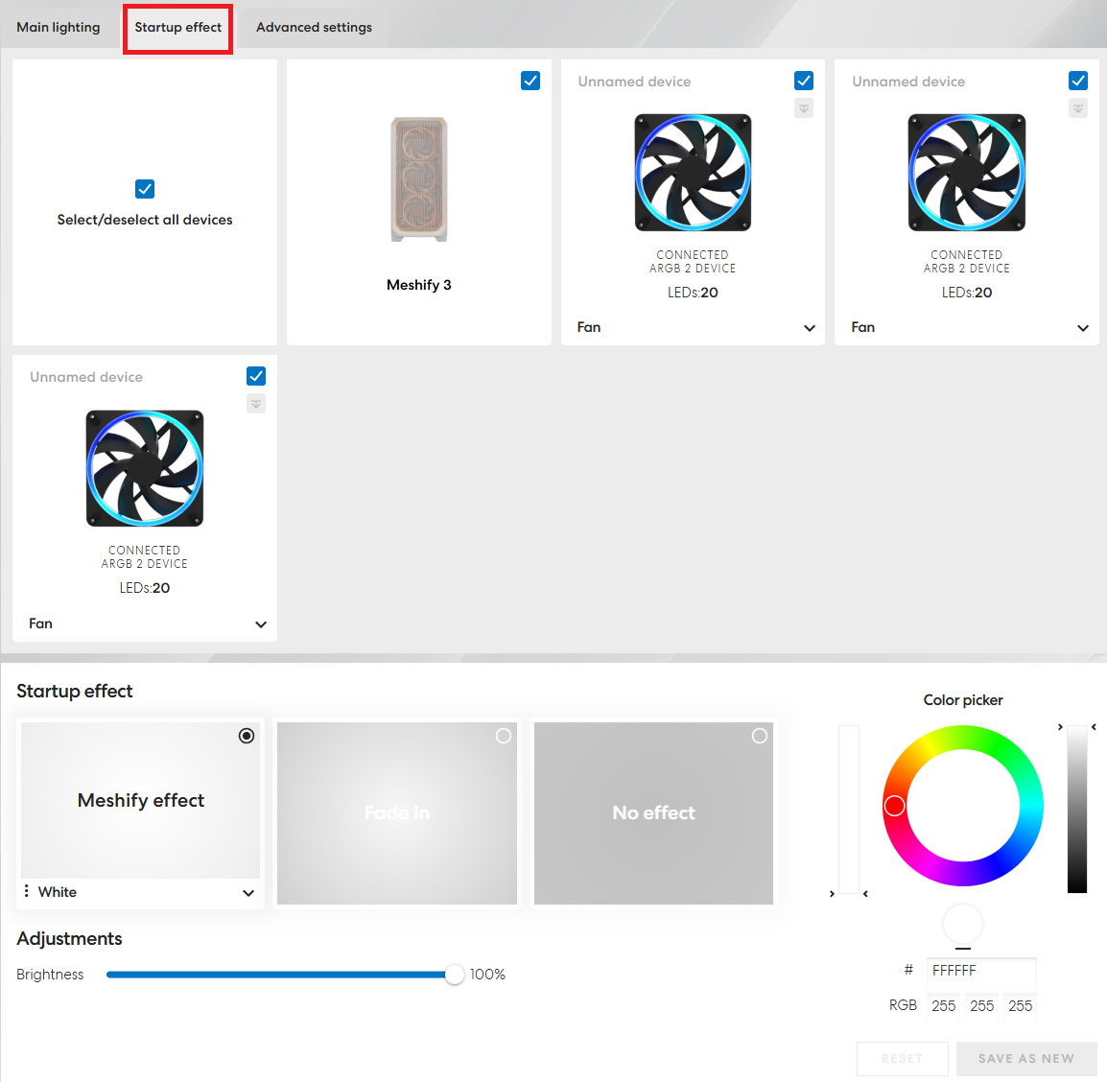Click the middle RGB value field
Image resolution: width=1107 pixels, height=1082 pixels.
[x=982, y=1006]
